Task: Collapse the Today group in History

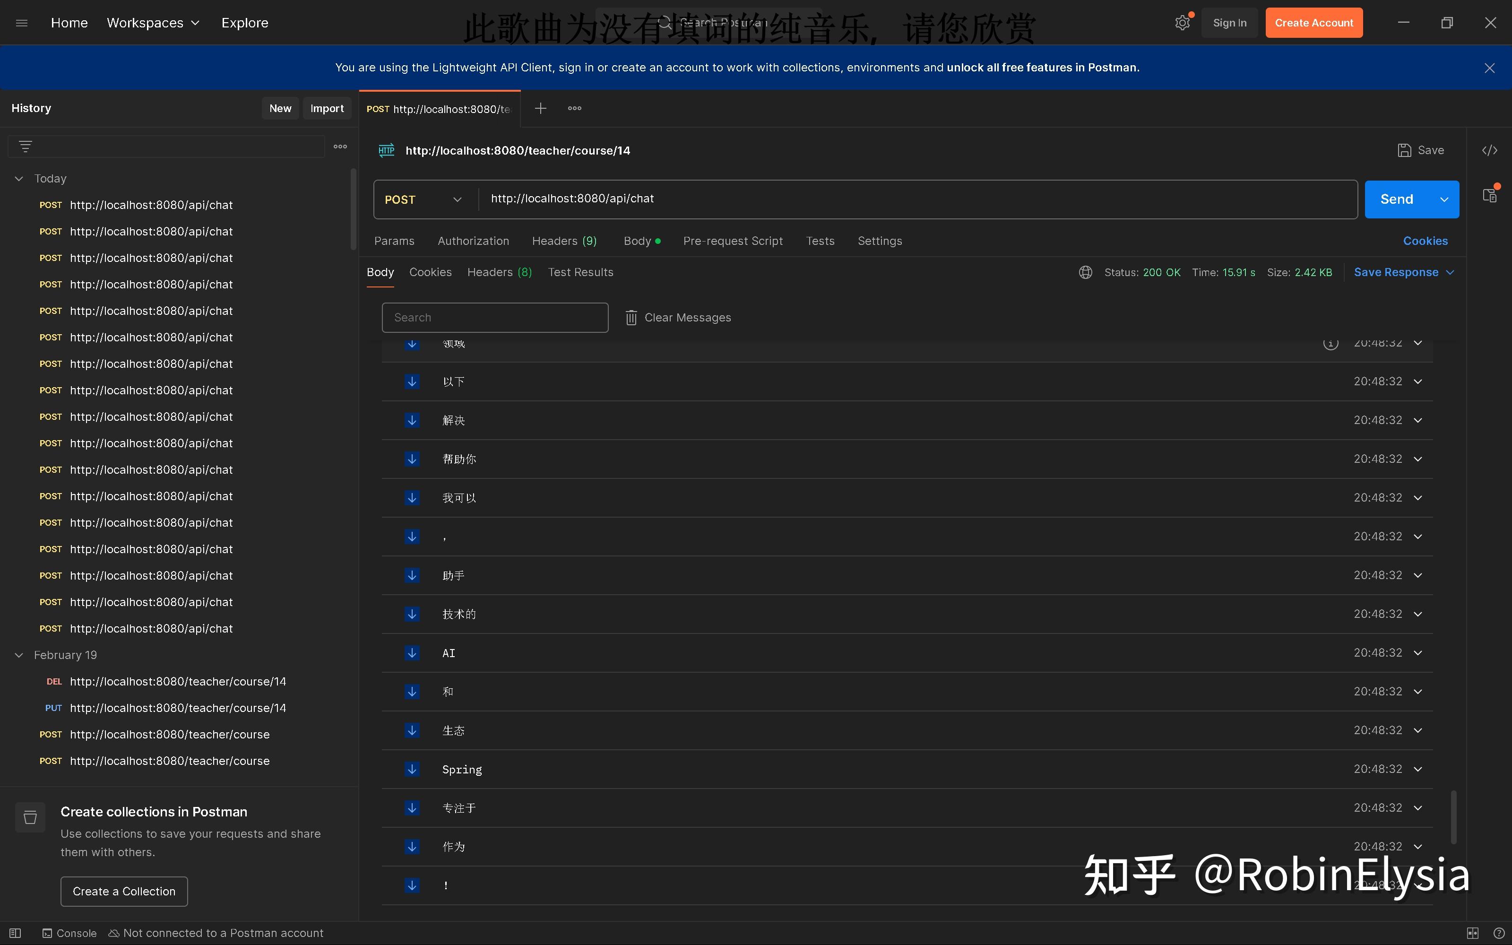Action: click(x=18, y=178)
